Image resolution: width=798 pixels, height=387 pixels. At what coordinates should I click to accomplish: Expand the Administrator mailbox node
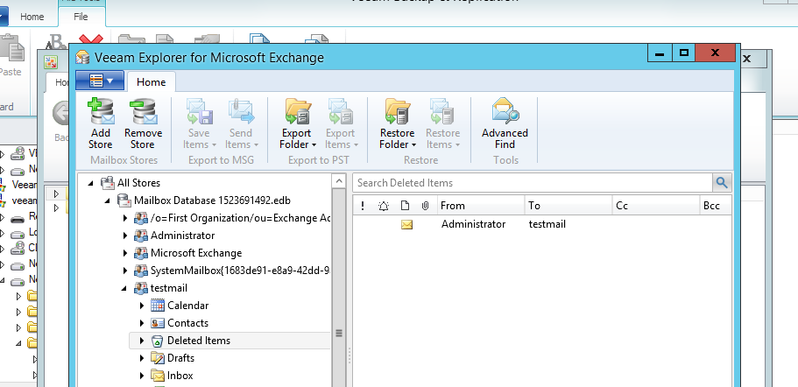(125, 236)
